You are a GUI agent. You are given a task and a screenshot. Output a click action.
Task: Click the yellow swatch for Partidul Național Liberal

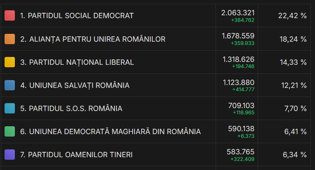point(9,62)
